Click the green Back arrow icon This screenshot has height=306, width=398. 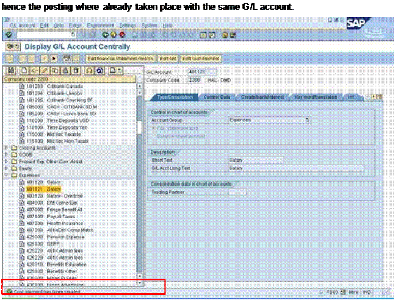tap(105, 35)
